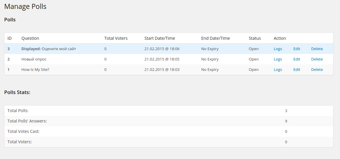
Task: Delete the How Is My Site? poll
Action: point(317,70)
